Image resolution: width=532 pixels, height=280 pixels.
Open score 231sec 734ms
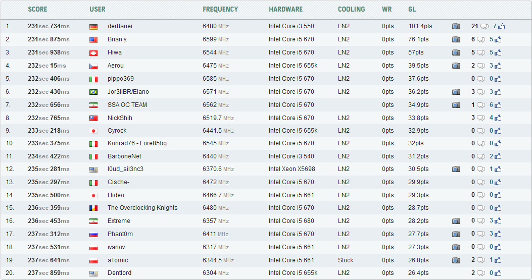pos(49,26)
